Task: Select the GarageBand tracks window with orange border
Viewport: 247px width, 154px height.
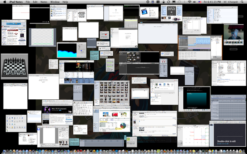Action: tap(200, 47)
